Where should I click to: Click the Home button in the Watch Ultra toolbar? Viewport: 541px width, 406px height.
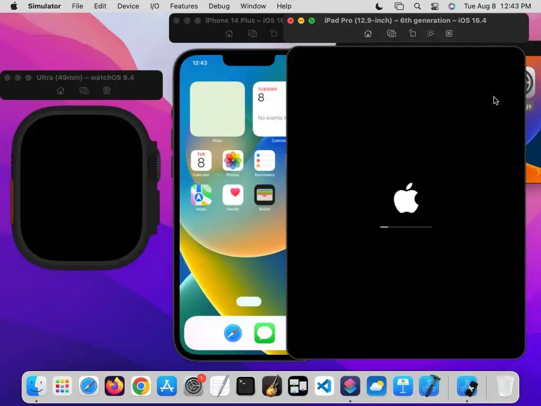[60, 90]
